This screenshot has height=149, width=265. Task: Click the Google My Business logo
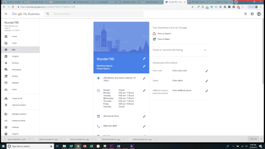(x=26, y=14)
